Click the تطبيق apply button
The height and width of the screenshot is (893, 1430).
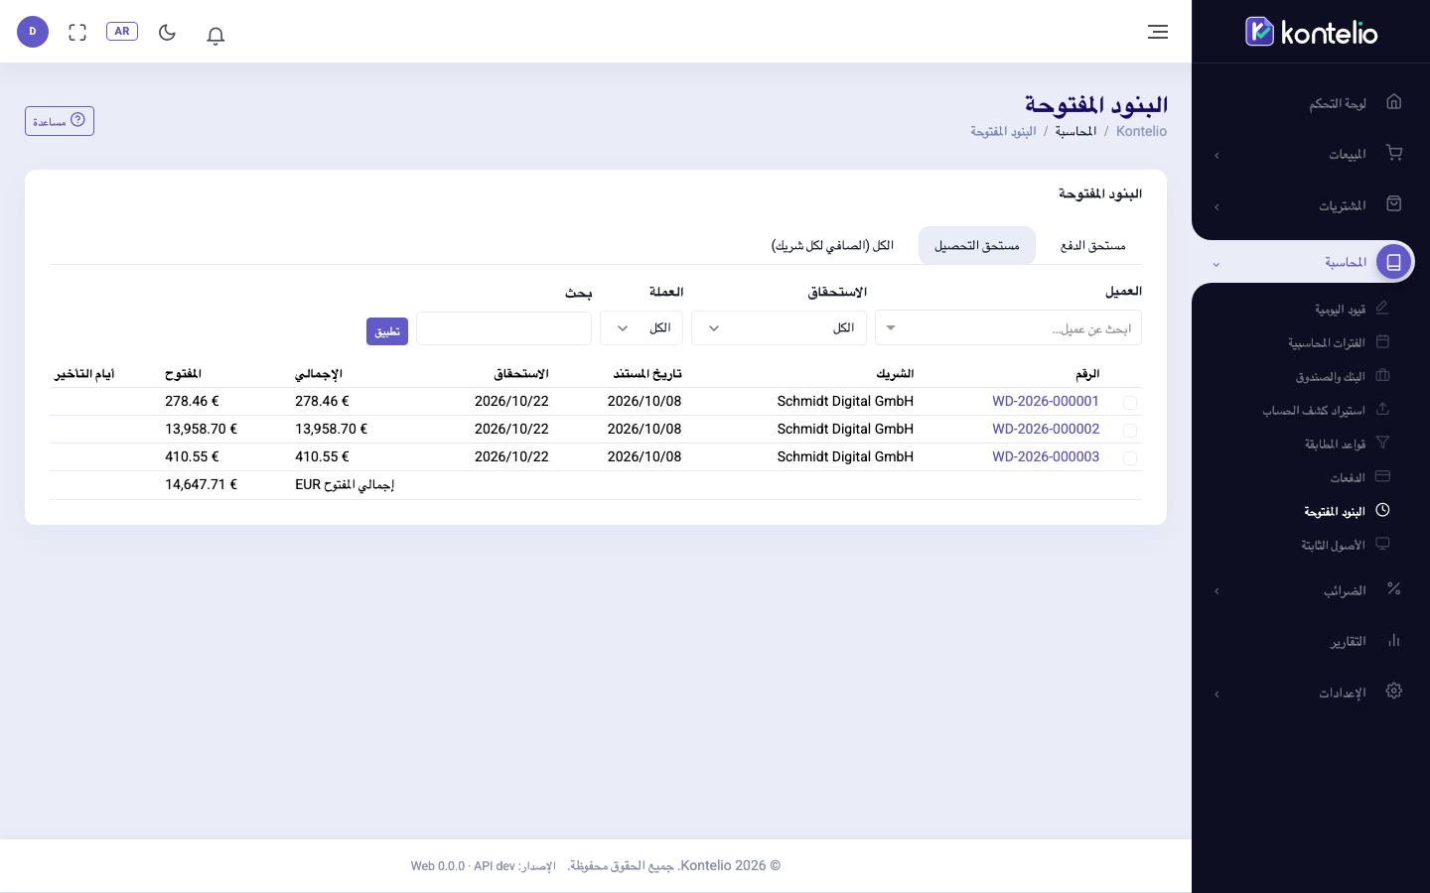pyautogui.click(x=387, y=331)
